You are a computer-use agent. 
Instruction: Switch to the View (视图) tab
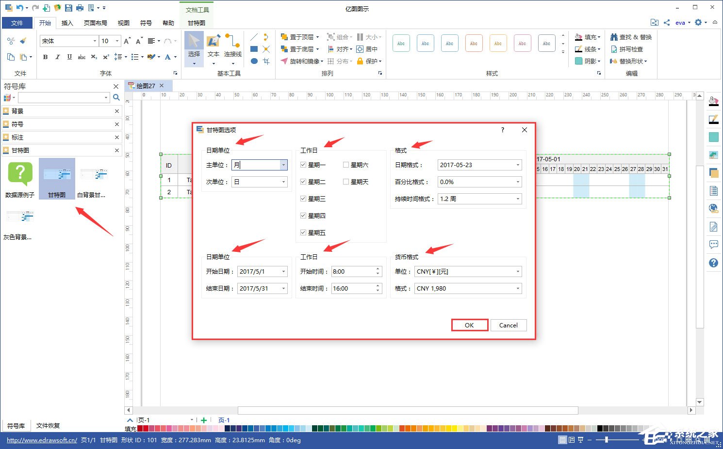click(x=123, y=23)
